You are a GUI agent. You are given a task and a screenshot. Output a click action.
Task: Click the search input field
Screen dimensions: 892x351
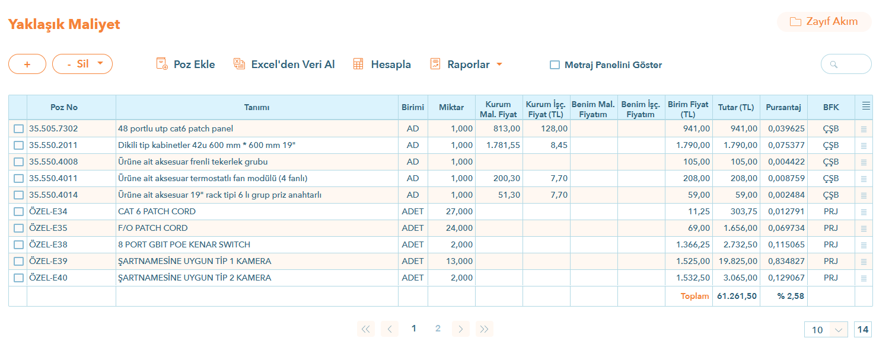click(x=852, y=65)
